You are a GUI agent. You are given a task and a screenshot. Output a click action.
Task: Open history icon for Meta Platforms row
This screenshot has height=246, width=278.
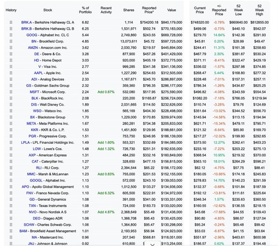pyautogui.click(x=11, y=124)
